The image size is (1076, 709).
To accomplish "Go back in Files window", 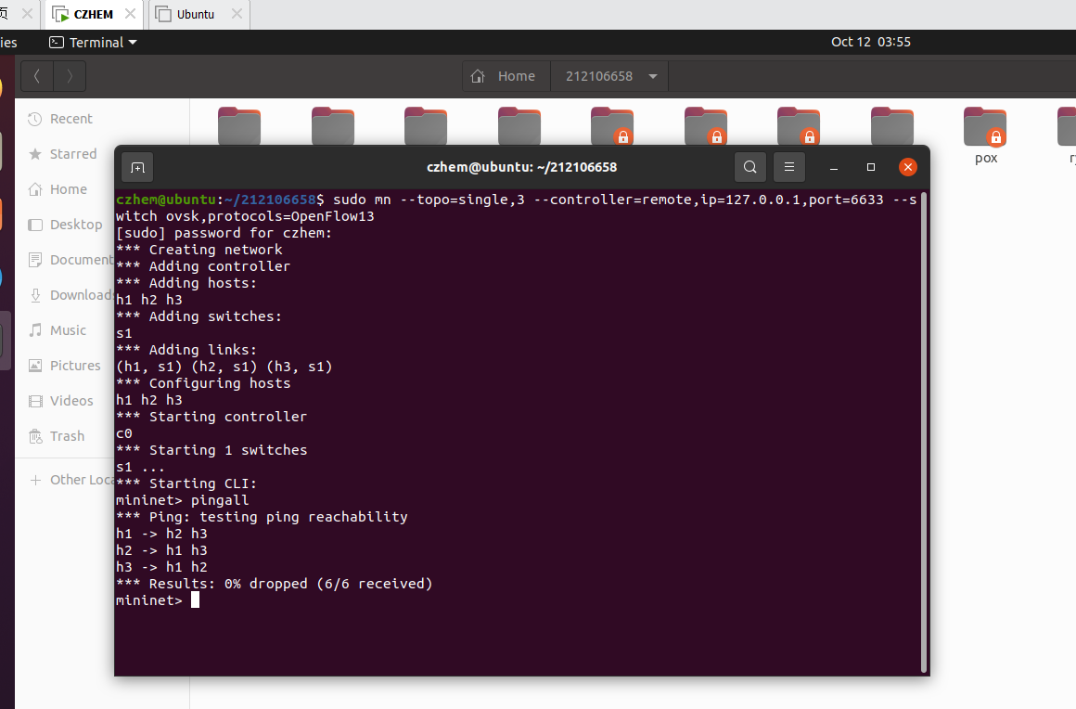I will (x=37, y=76).
